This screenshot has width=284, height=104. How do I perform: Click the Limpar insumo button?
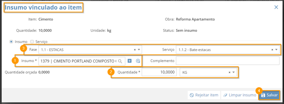click(239, 95)
